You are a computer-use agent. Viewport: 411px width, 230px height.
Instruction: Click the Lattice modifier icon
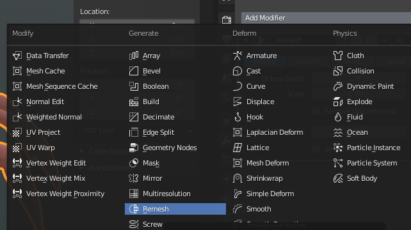238,148
